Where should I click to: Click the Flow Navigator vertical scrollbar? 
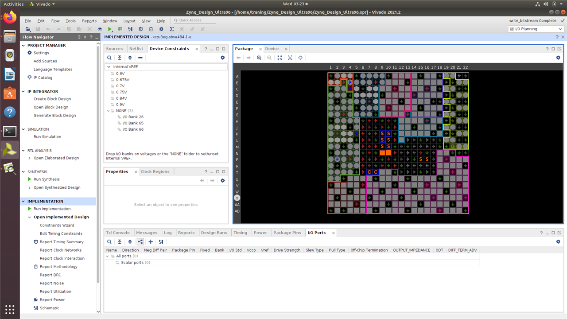(x=98, y=164)
